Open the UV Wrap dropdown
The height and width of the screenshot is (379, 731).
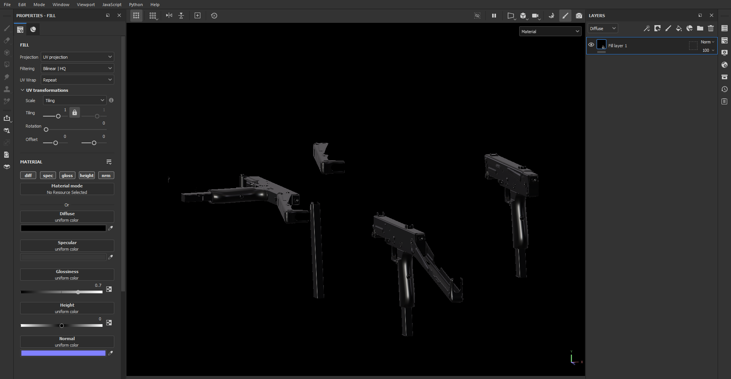point(77,80)
